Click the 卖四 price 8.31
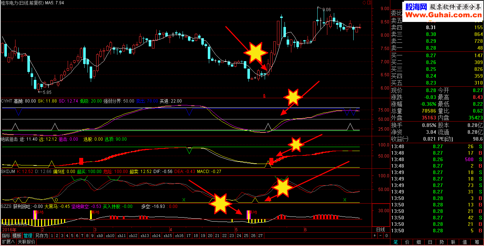Viewport: 484px width, 246px height. 431,27
